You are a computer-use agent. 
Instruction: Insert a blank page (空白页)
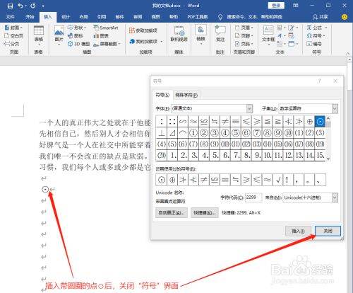point(13,36)
